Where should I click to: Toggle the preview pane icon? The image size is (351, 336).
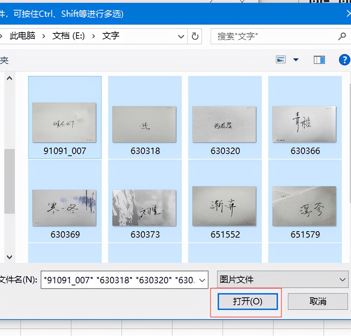tap(319, 60)
